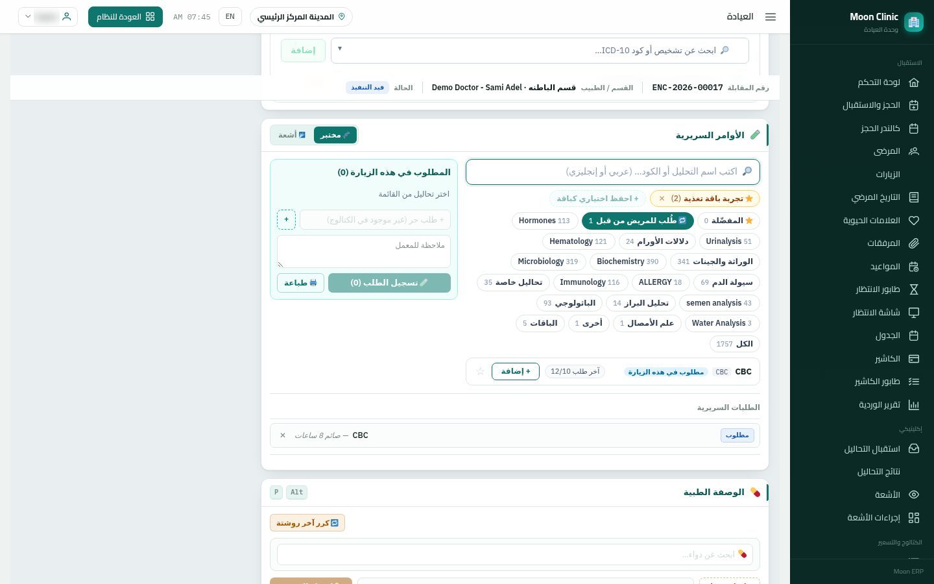
Task: Select the مختبر lab tab
Action: [335, 135]
